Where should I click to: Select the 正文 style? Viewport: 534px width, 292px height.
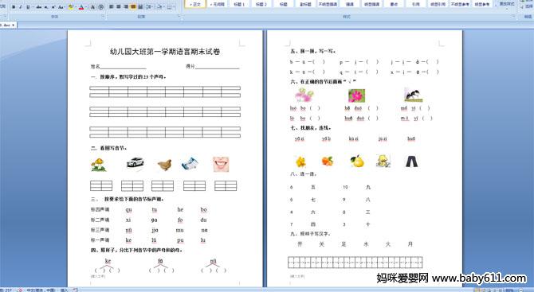(x=195, y=4)
